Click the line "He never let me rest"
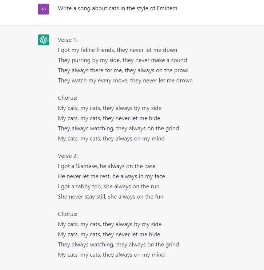This screenshot has height=270, width=264. [111, 176]
